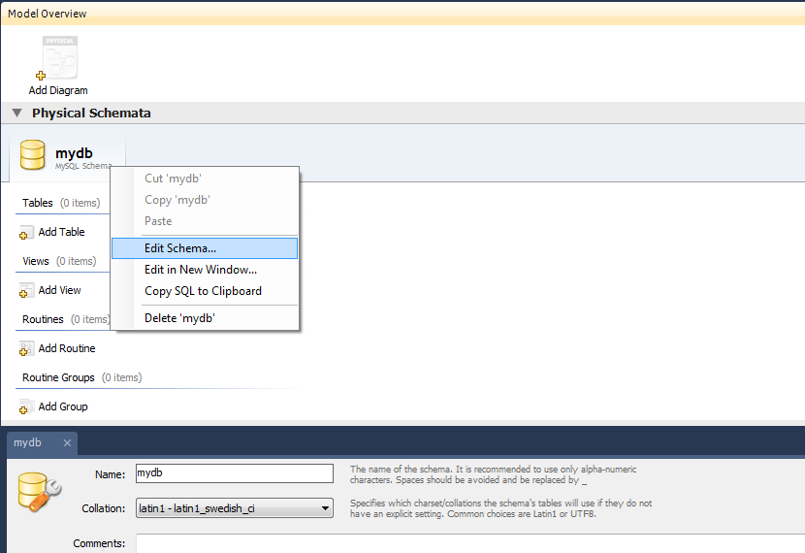The height and width of the screenshot is (553, 805).
Task: Click the Add Diagram label
Action: 58,90
